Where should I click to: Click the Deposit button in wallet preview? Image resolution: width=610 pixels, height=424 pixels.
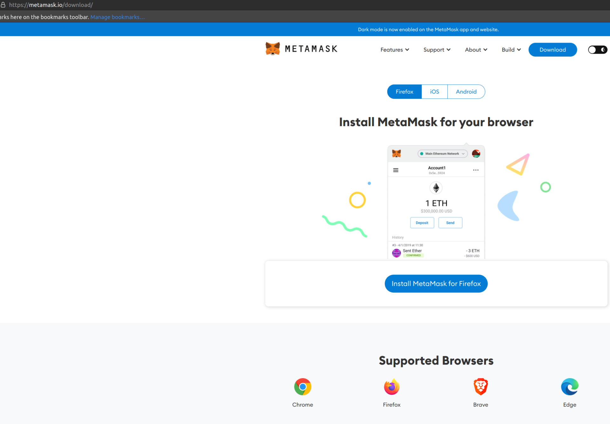click(x=422, y=223)
